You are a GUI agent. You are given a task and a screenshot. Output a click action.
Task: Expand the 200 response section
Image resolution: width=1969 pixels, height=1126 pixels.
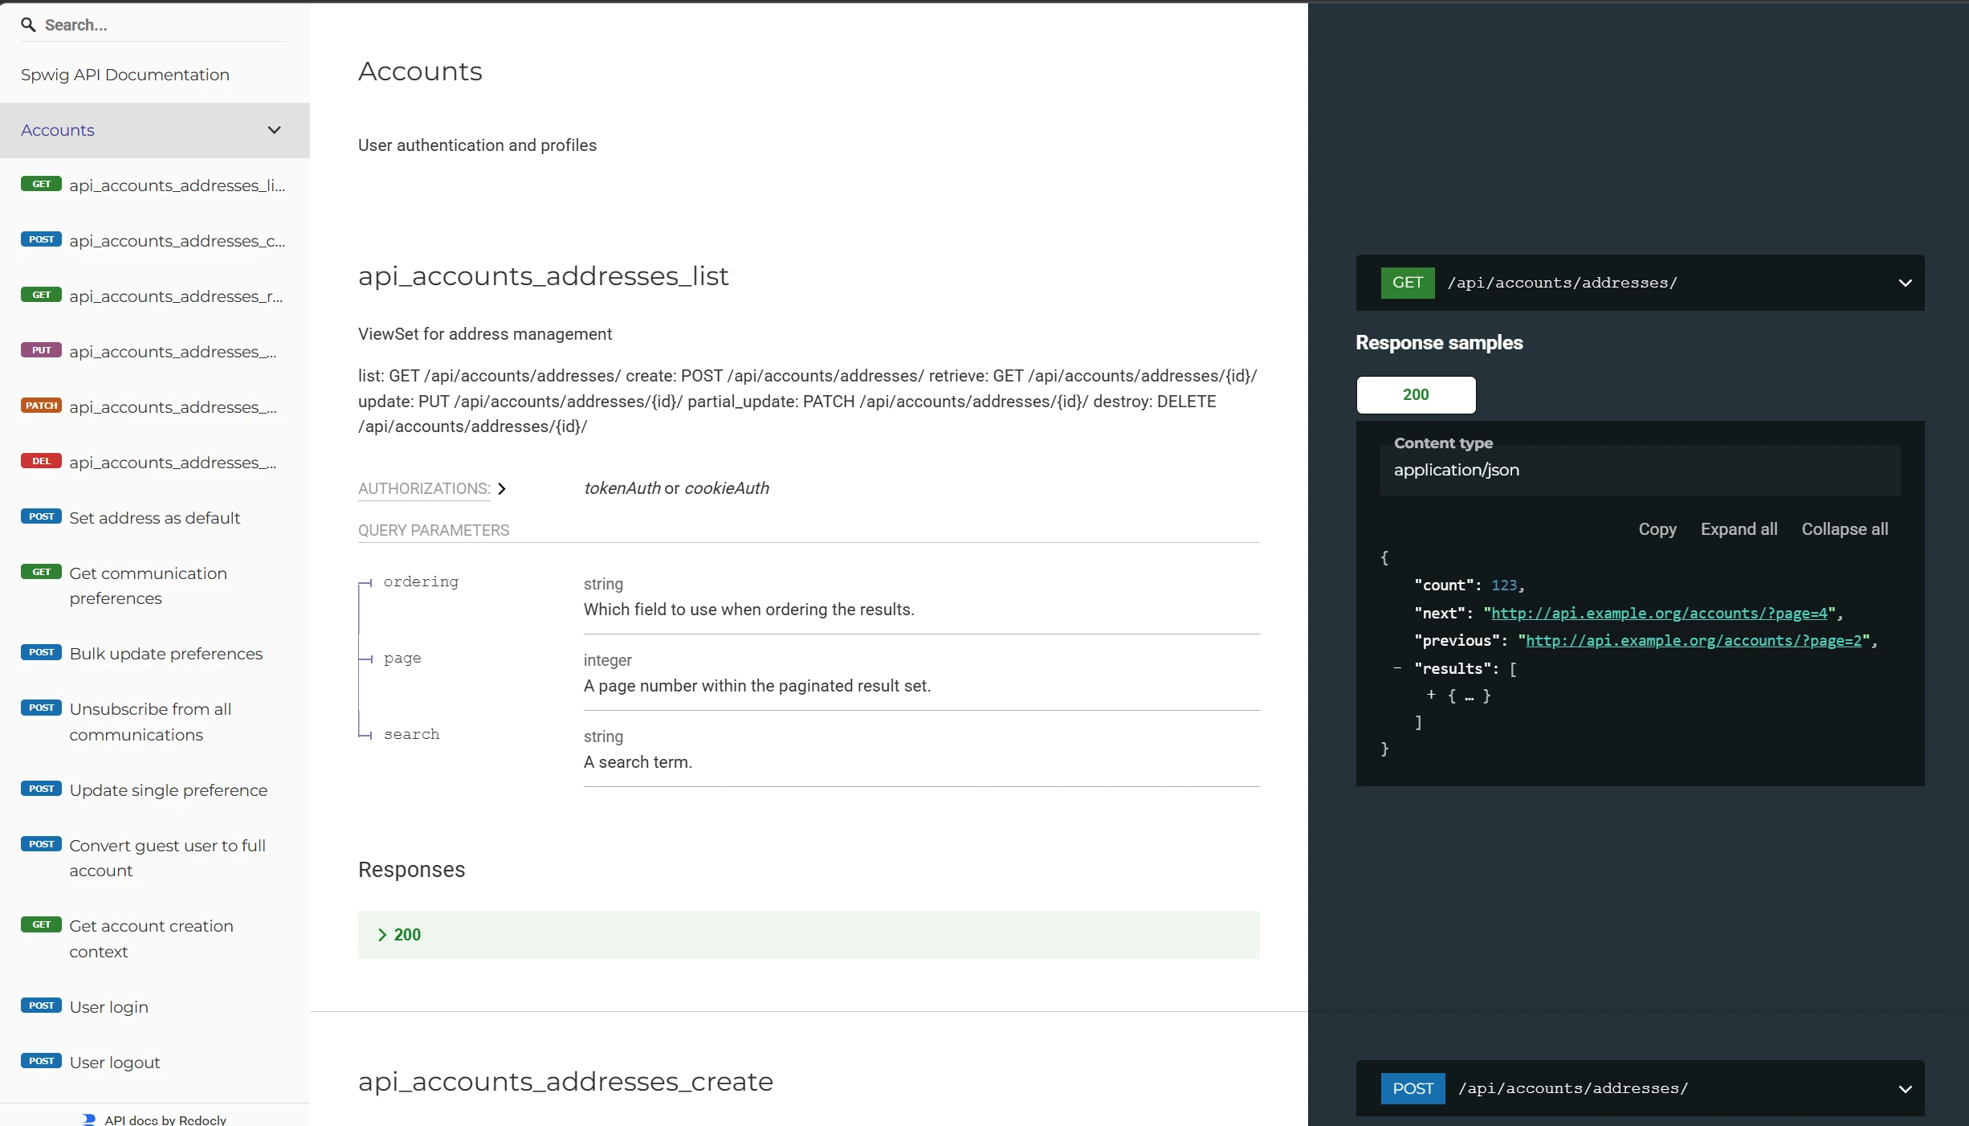[809, 935]
